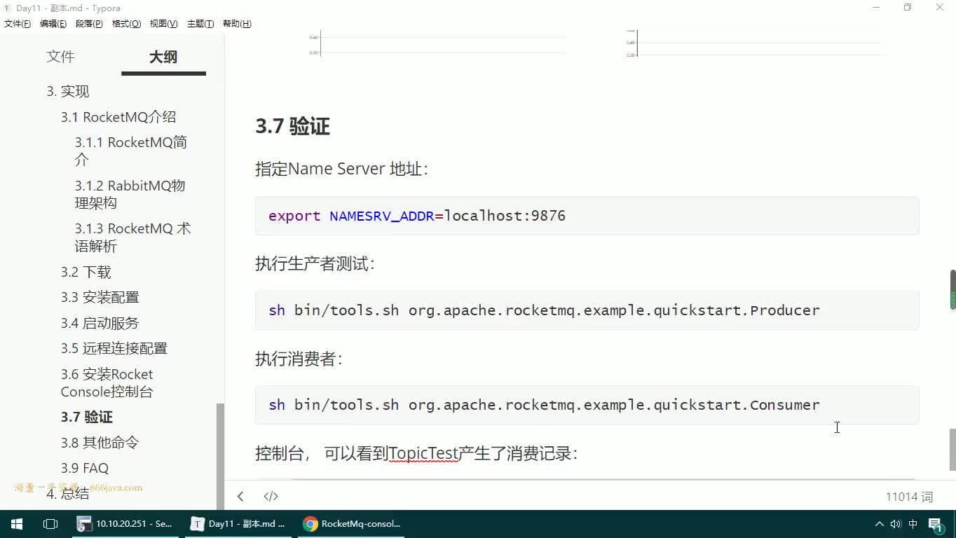Click the outline sidebar scrollbar
Viewport: 956px width, 538px height.
coord(220,456)
